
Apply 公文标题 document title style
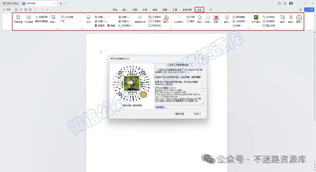(67, 17)
